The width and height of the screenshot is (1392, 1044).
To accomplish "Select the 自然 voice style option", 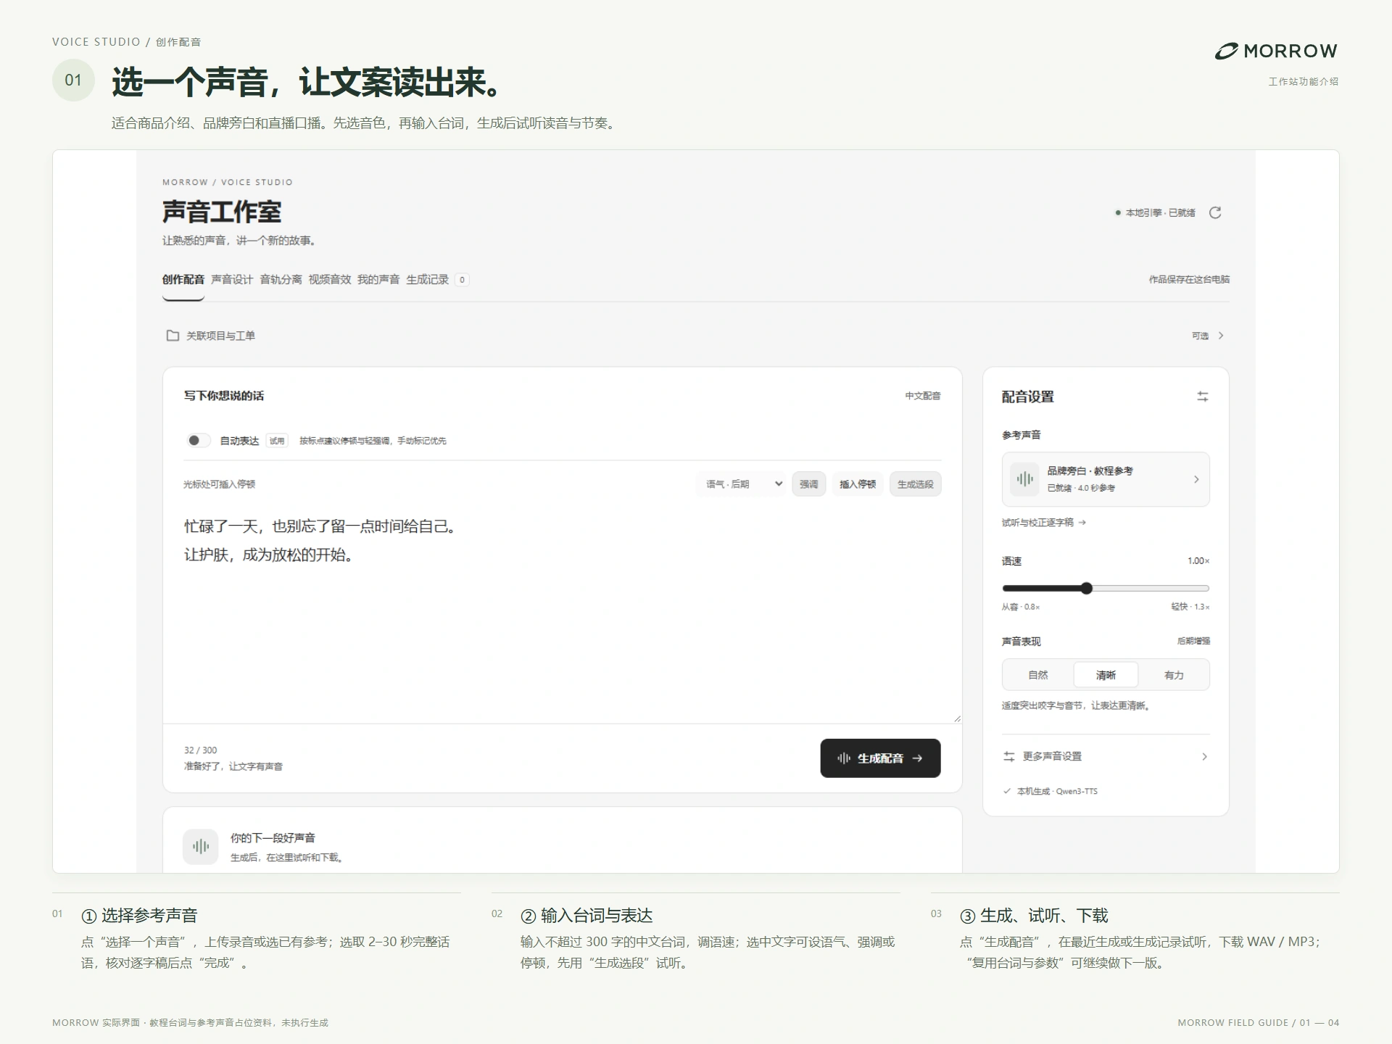I will click(x=1038, y=675).
